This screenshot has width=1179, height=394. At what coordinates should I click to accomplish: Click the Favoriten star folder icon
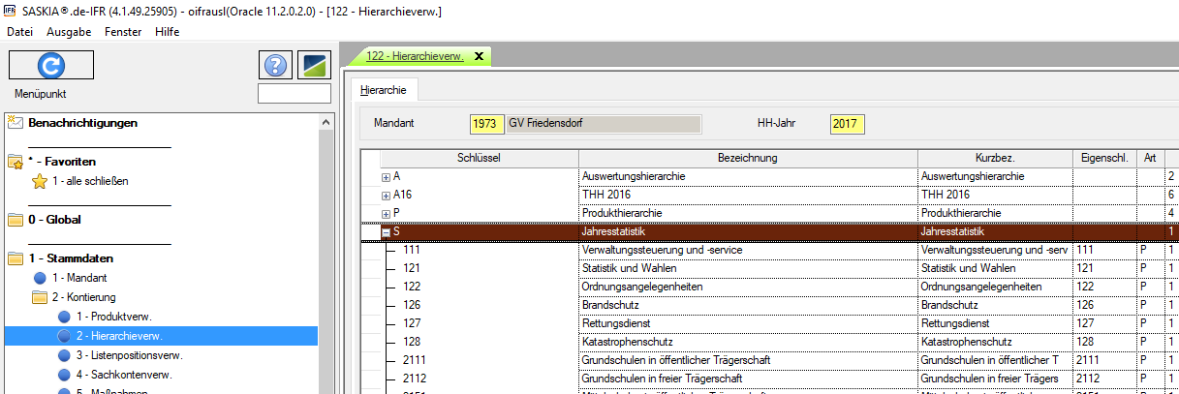[15, 162]
